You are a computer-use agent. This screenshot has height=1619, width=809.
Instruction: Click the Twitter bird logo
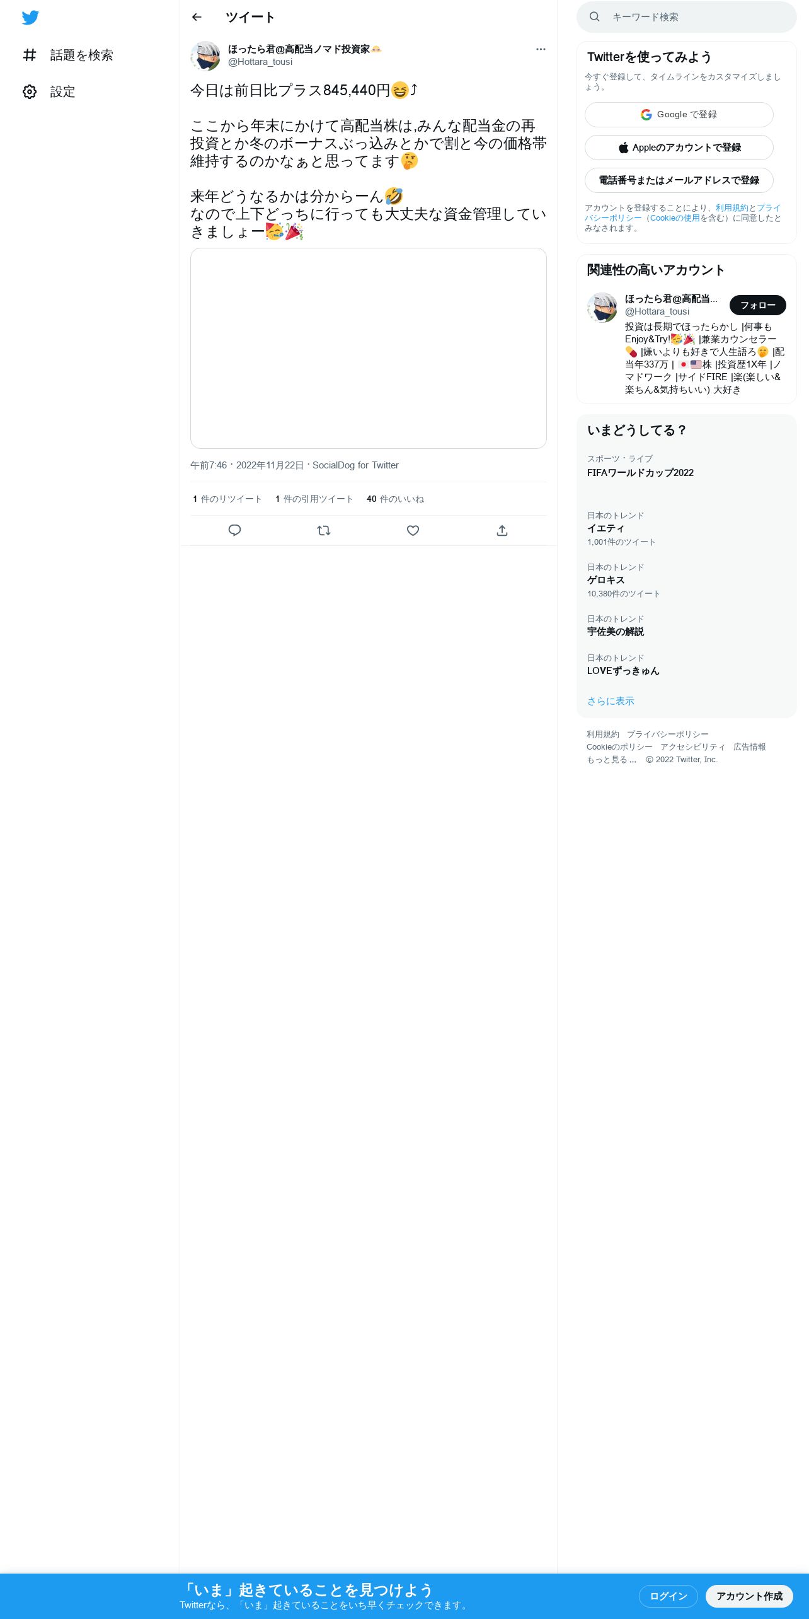30,18
